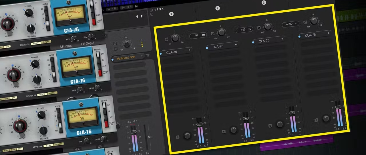Click COMP OFF on the topmost CLA-76
Image resolution: width=366 pixels, height=155 pixels.
click(94, 22)
